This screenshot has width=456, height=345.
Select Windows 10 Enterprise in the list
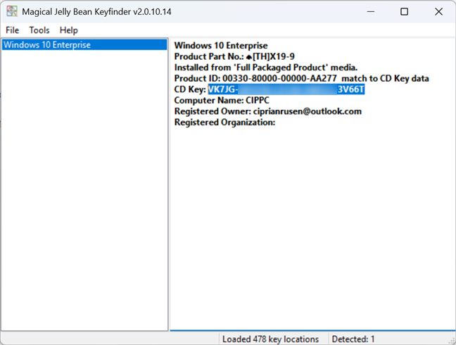84,45
